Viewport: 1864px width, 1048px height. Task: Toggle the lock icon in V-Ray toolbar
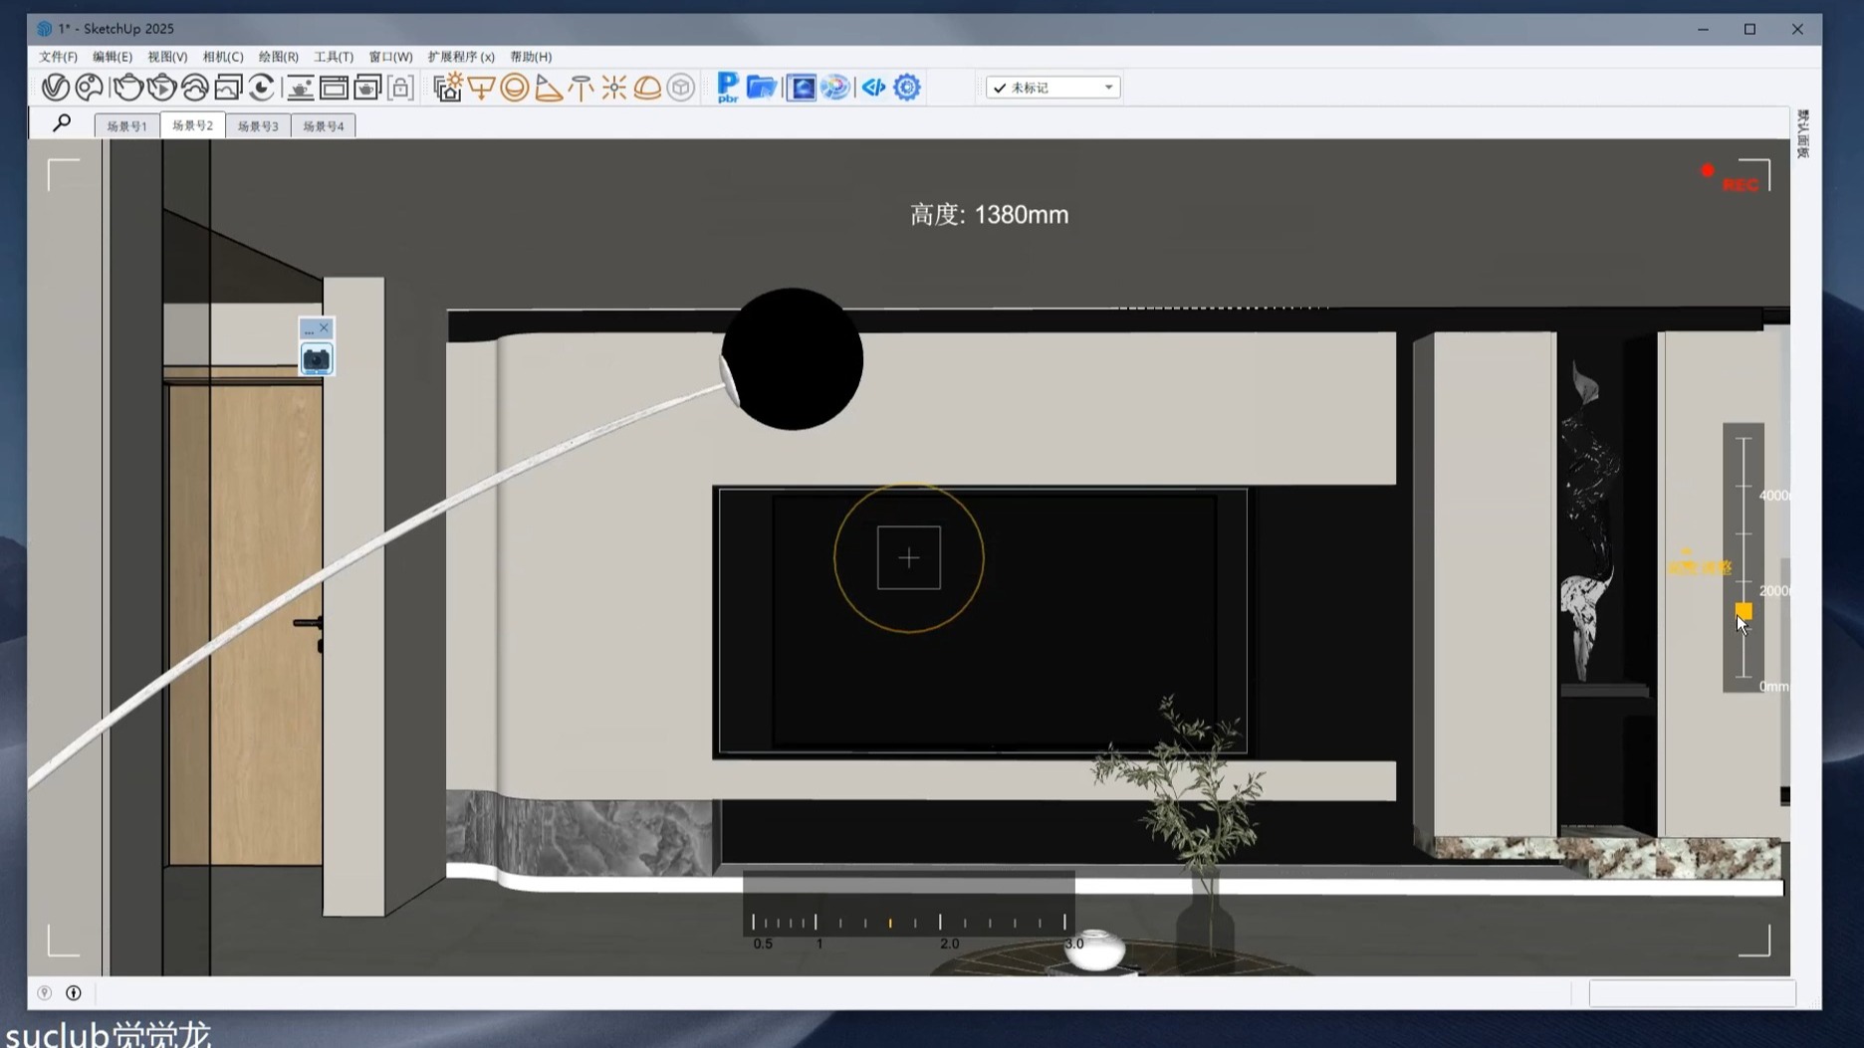click(x=400, y=88)
